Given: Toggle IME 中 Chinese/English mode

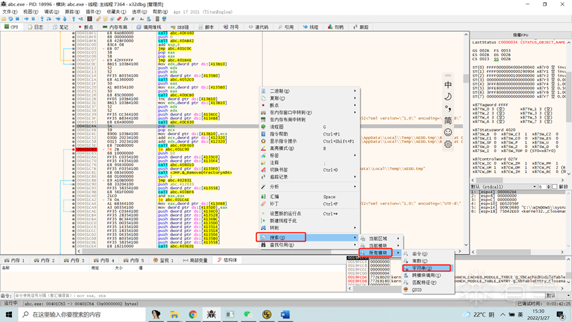Looking at the screenshot, I should 448,85.
